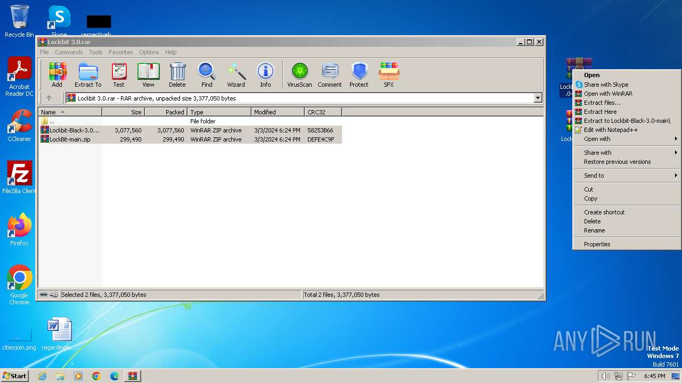The image size is (682, 383).
Task: Click the Add toolbar icon in WinRAR
Action: coord(57,74)
